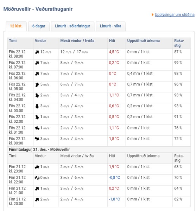Image resolution: width=196 pixels, height=211 pixels.
Task: Select the 12 klst. tab
Action: click(x=16, y=26)
